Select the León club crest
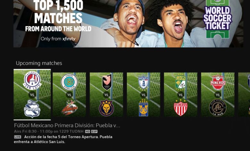The image size is (250, 151). click(181, 82)
